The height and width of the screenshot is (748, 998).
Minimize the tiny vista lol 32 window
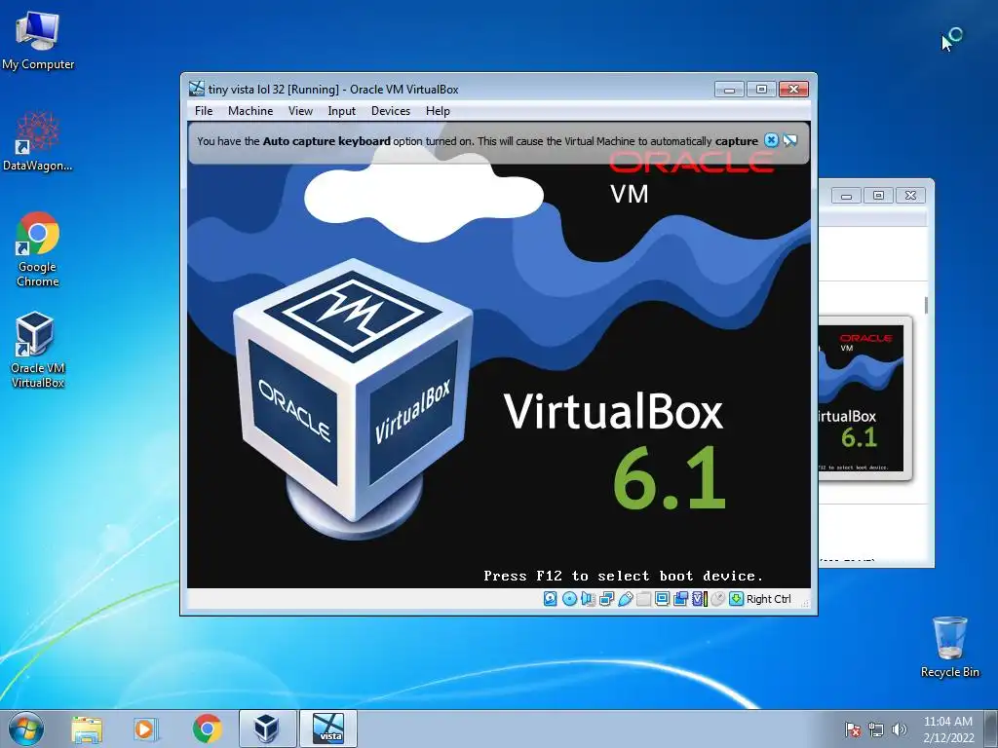(x=729, y=89)
